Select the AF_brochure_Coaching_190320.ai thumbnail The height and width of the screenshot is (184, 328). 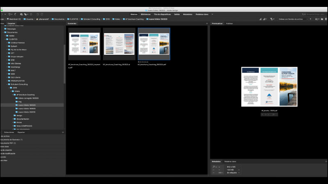point(119,44)
